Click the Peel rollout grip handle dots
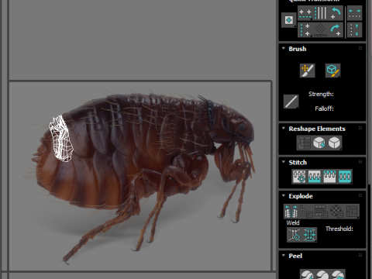Screen dimensions: 372x279 point(360,255)
